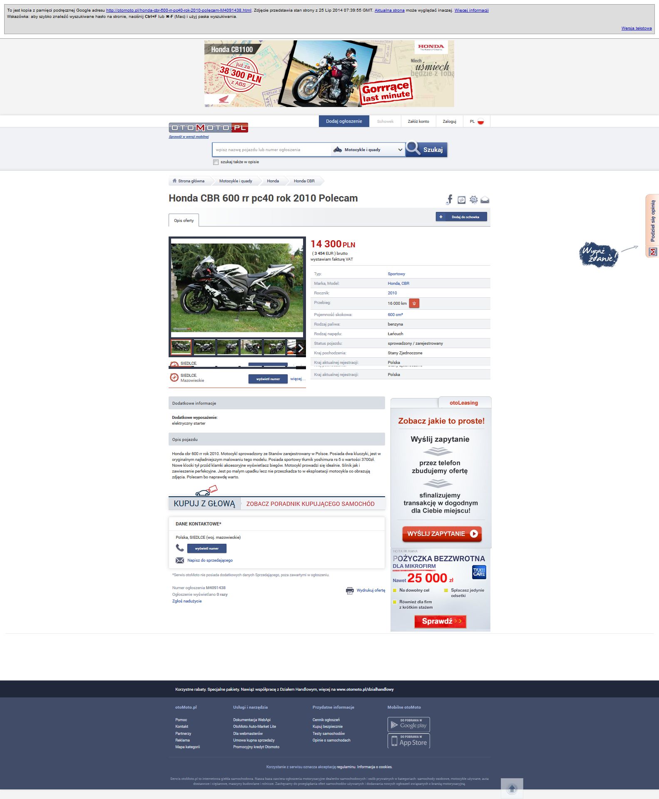Click the phone icon in Dane kontaktowe
The height and width of the screenshot is (799, 659).
pos(180,548)
